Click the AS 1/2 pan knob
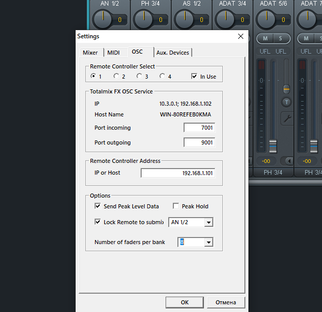Screen dimensions: 322x312 click(185, 19)
